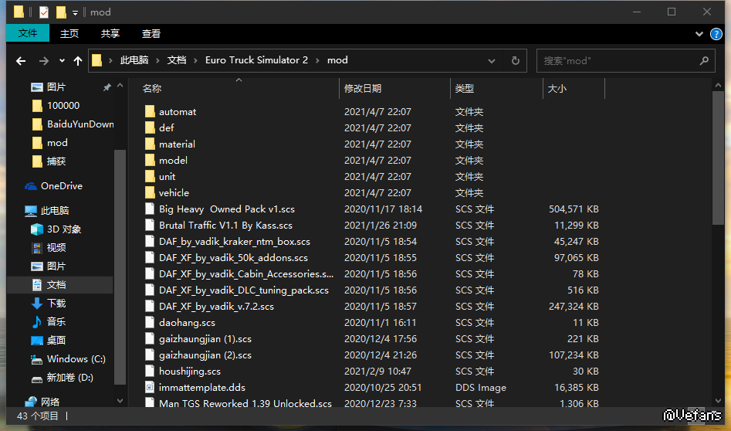
Task: Click Euro Truck Simulator 2 breadcrumb
Action: pos(256,61)
